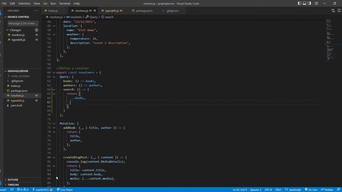This screenshot has height=192, width=342.
Task: Open the Selection menu
Action: tap(24, 4)
